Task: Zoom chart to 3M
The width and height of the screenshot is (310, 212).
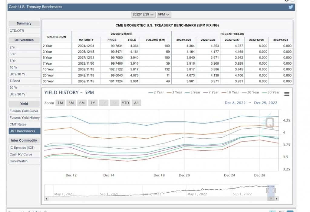Action: coord(71,103)
